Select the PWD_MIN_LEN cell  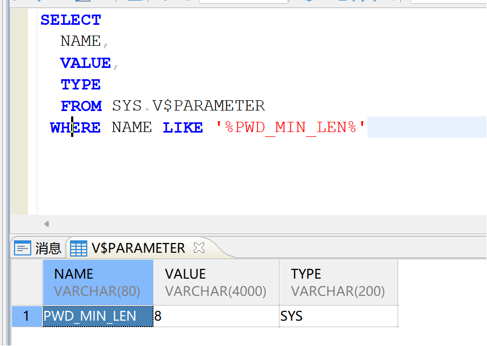98,316
